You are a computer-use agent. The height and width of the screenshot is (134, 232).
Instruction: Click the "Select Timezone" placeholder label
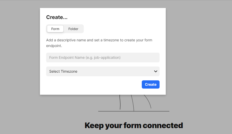[63, 71]
